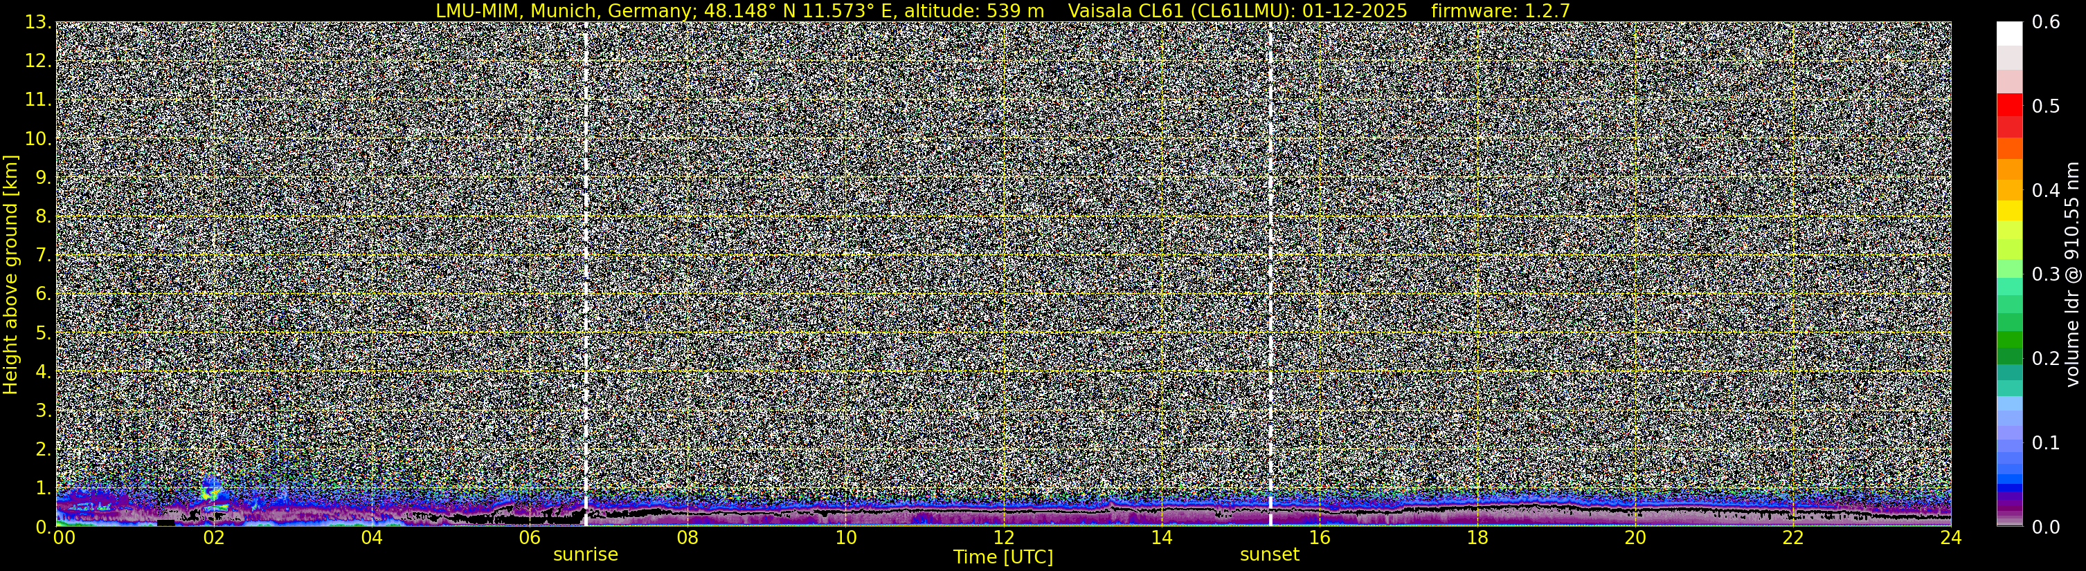
Task: Click the height axis tick '9.'
Action: (43, 178)
